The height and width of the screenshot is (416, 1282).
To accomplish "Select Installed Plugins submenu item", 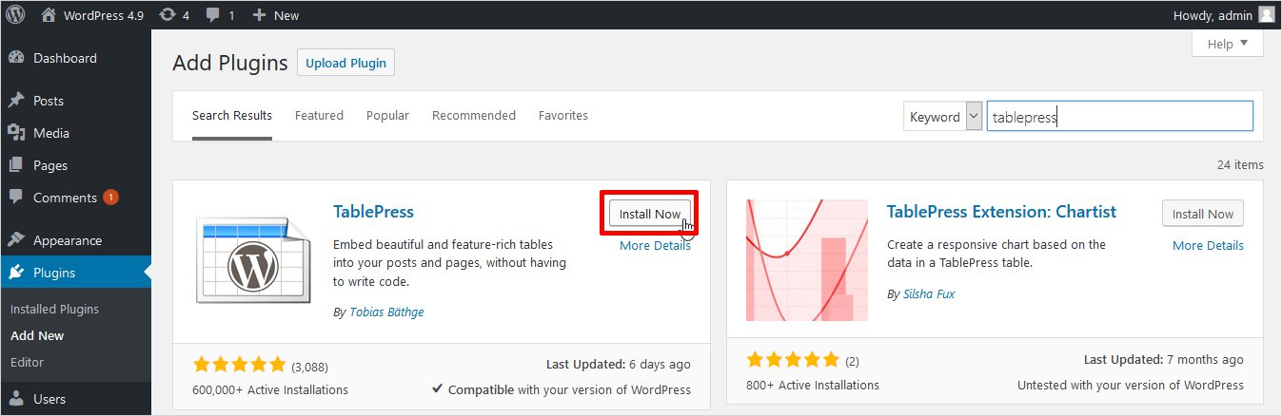I will pos(54,309).
